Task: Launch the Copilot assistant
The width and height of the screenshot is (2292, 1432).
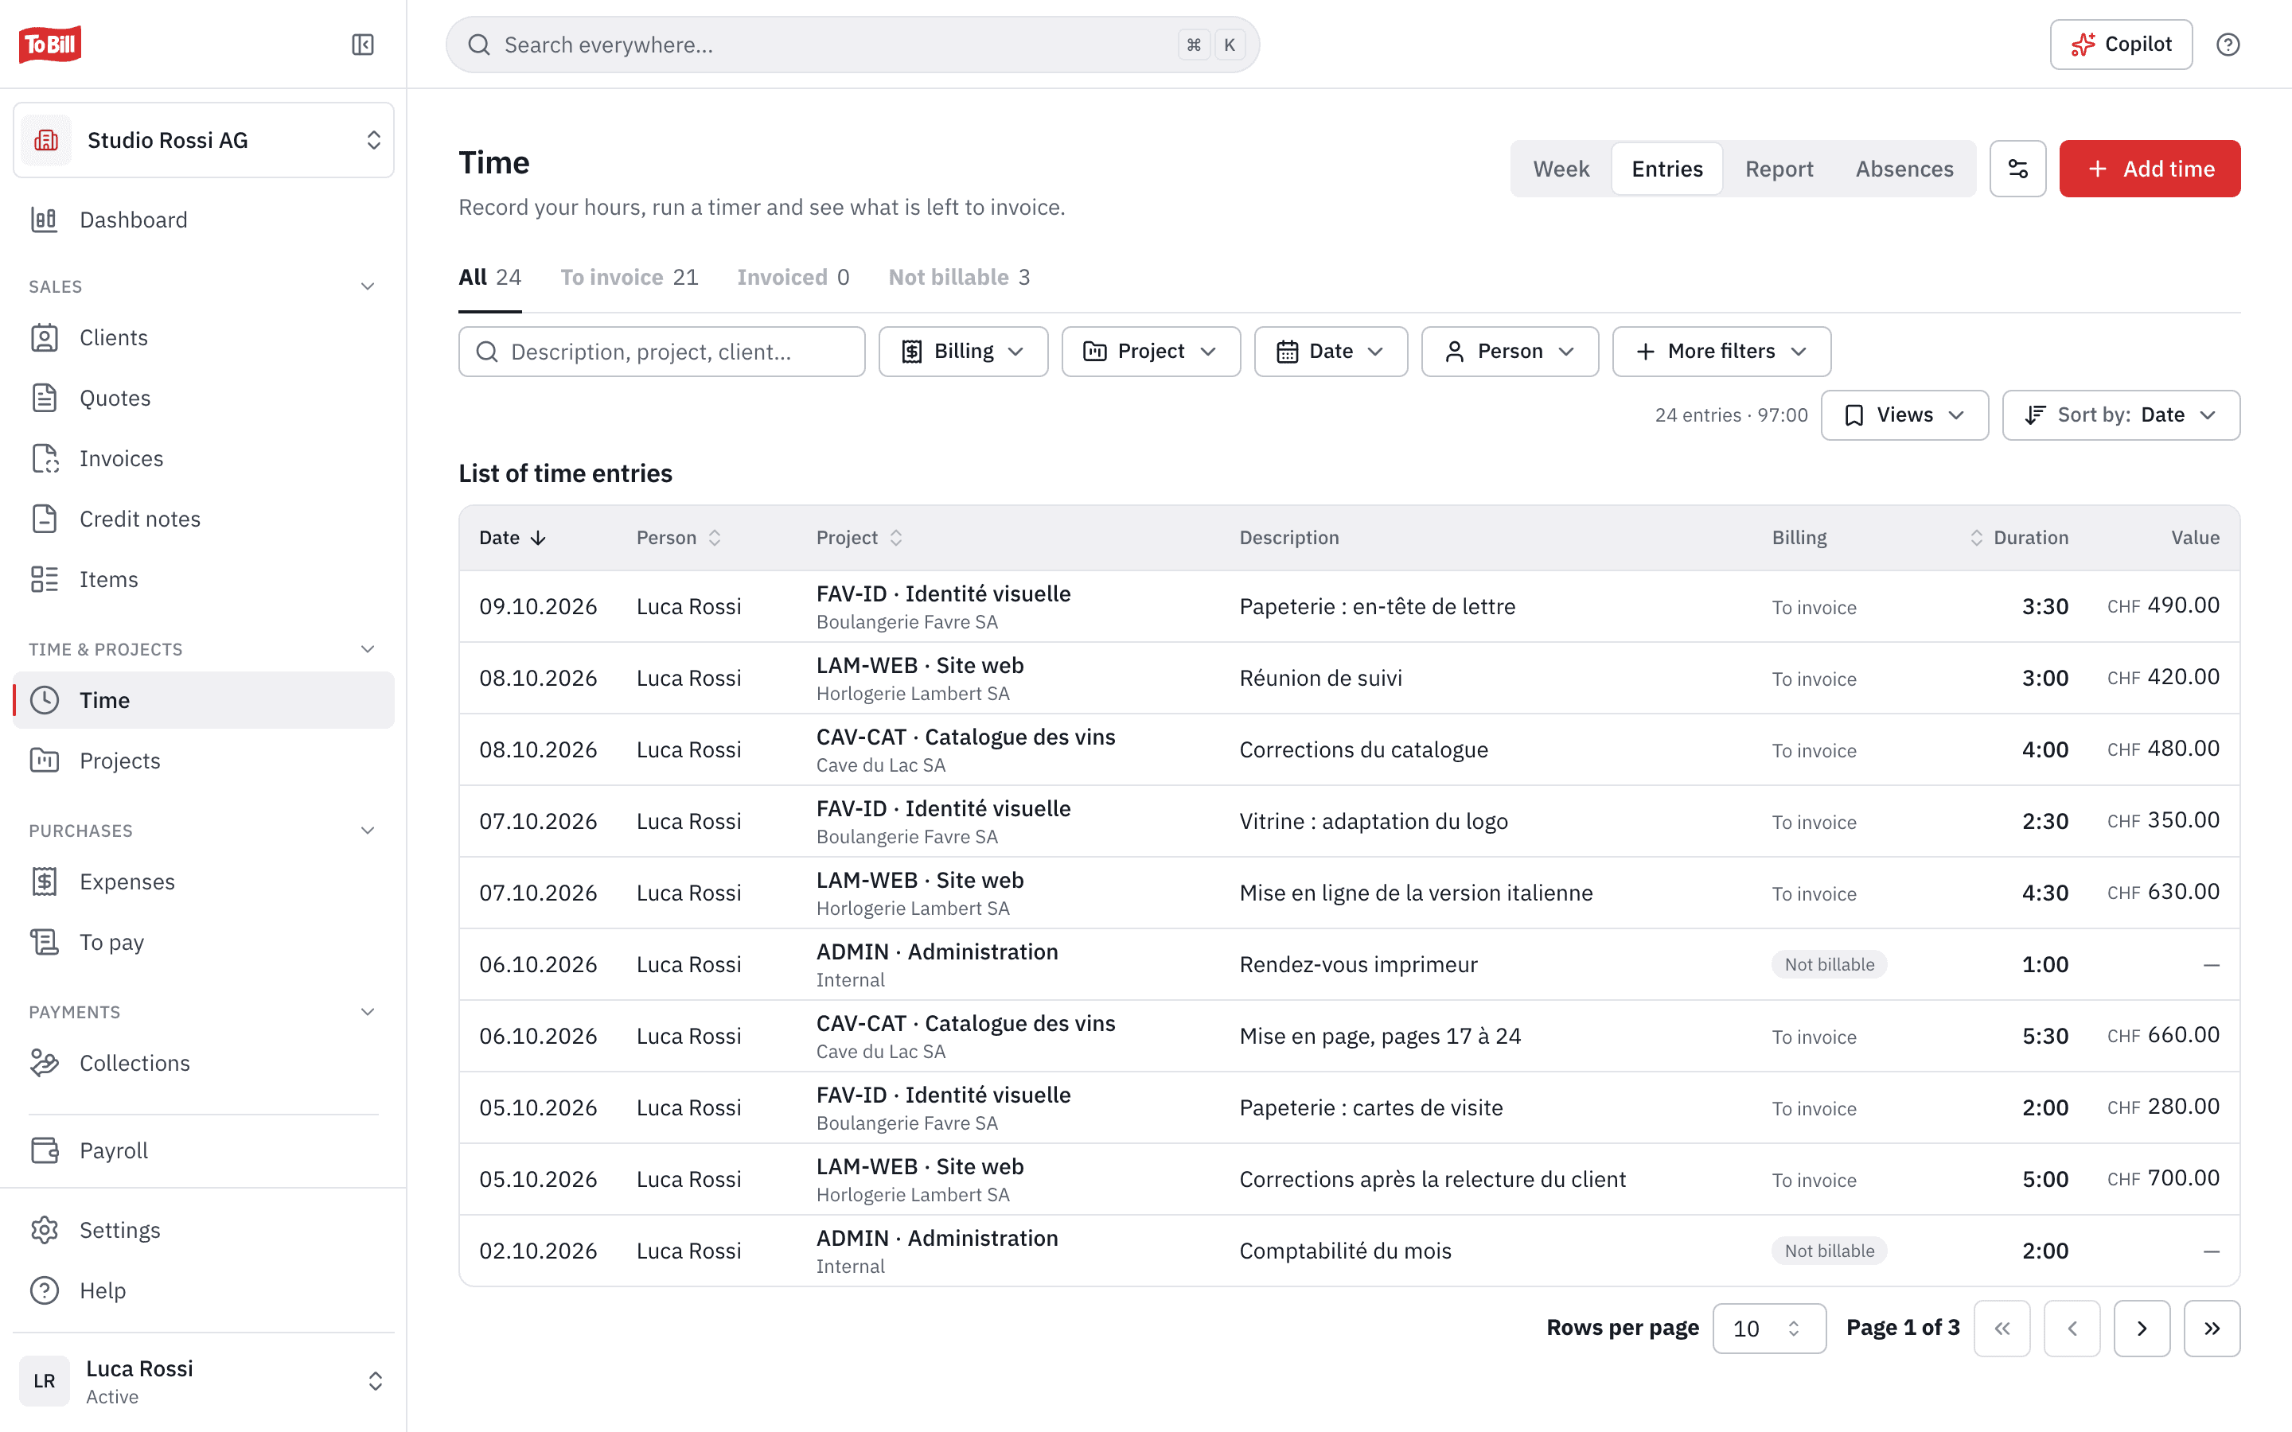Action: pyautogui.click(x=2121, y=45)
